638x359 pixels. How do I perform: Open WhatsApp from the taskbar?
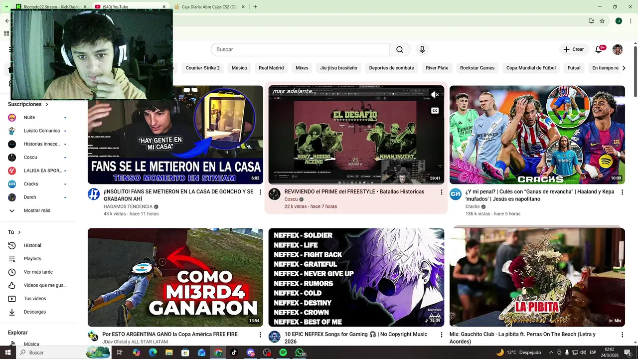300,353
